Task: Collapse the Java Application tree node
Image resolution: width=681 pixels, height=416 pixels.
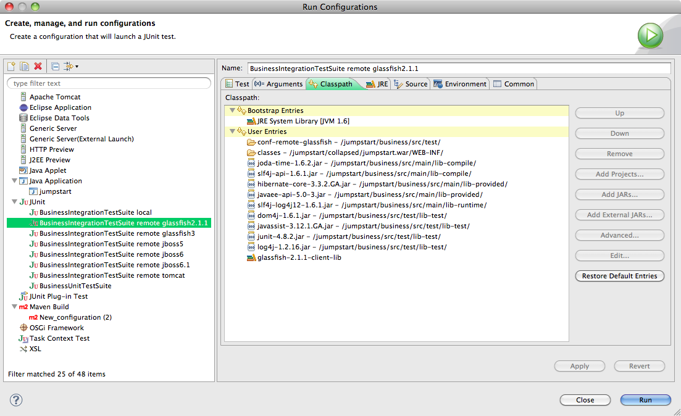Action: (x=14, y=181)
